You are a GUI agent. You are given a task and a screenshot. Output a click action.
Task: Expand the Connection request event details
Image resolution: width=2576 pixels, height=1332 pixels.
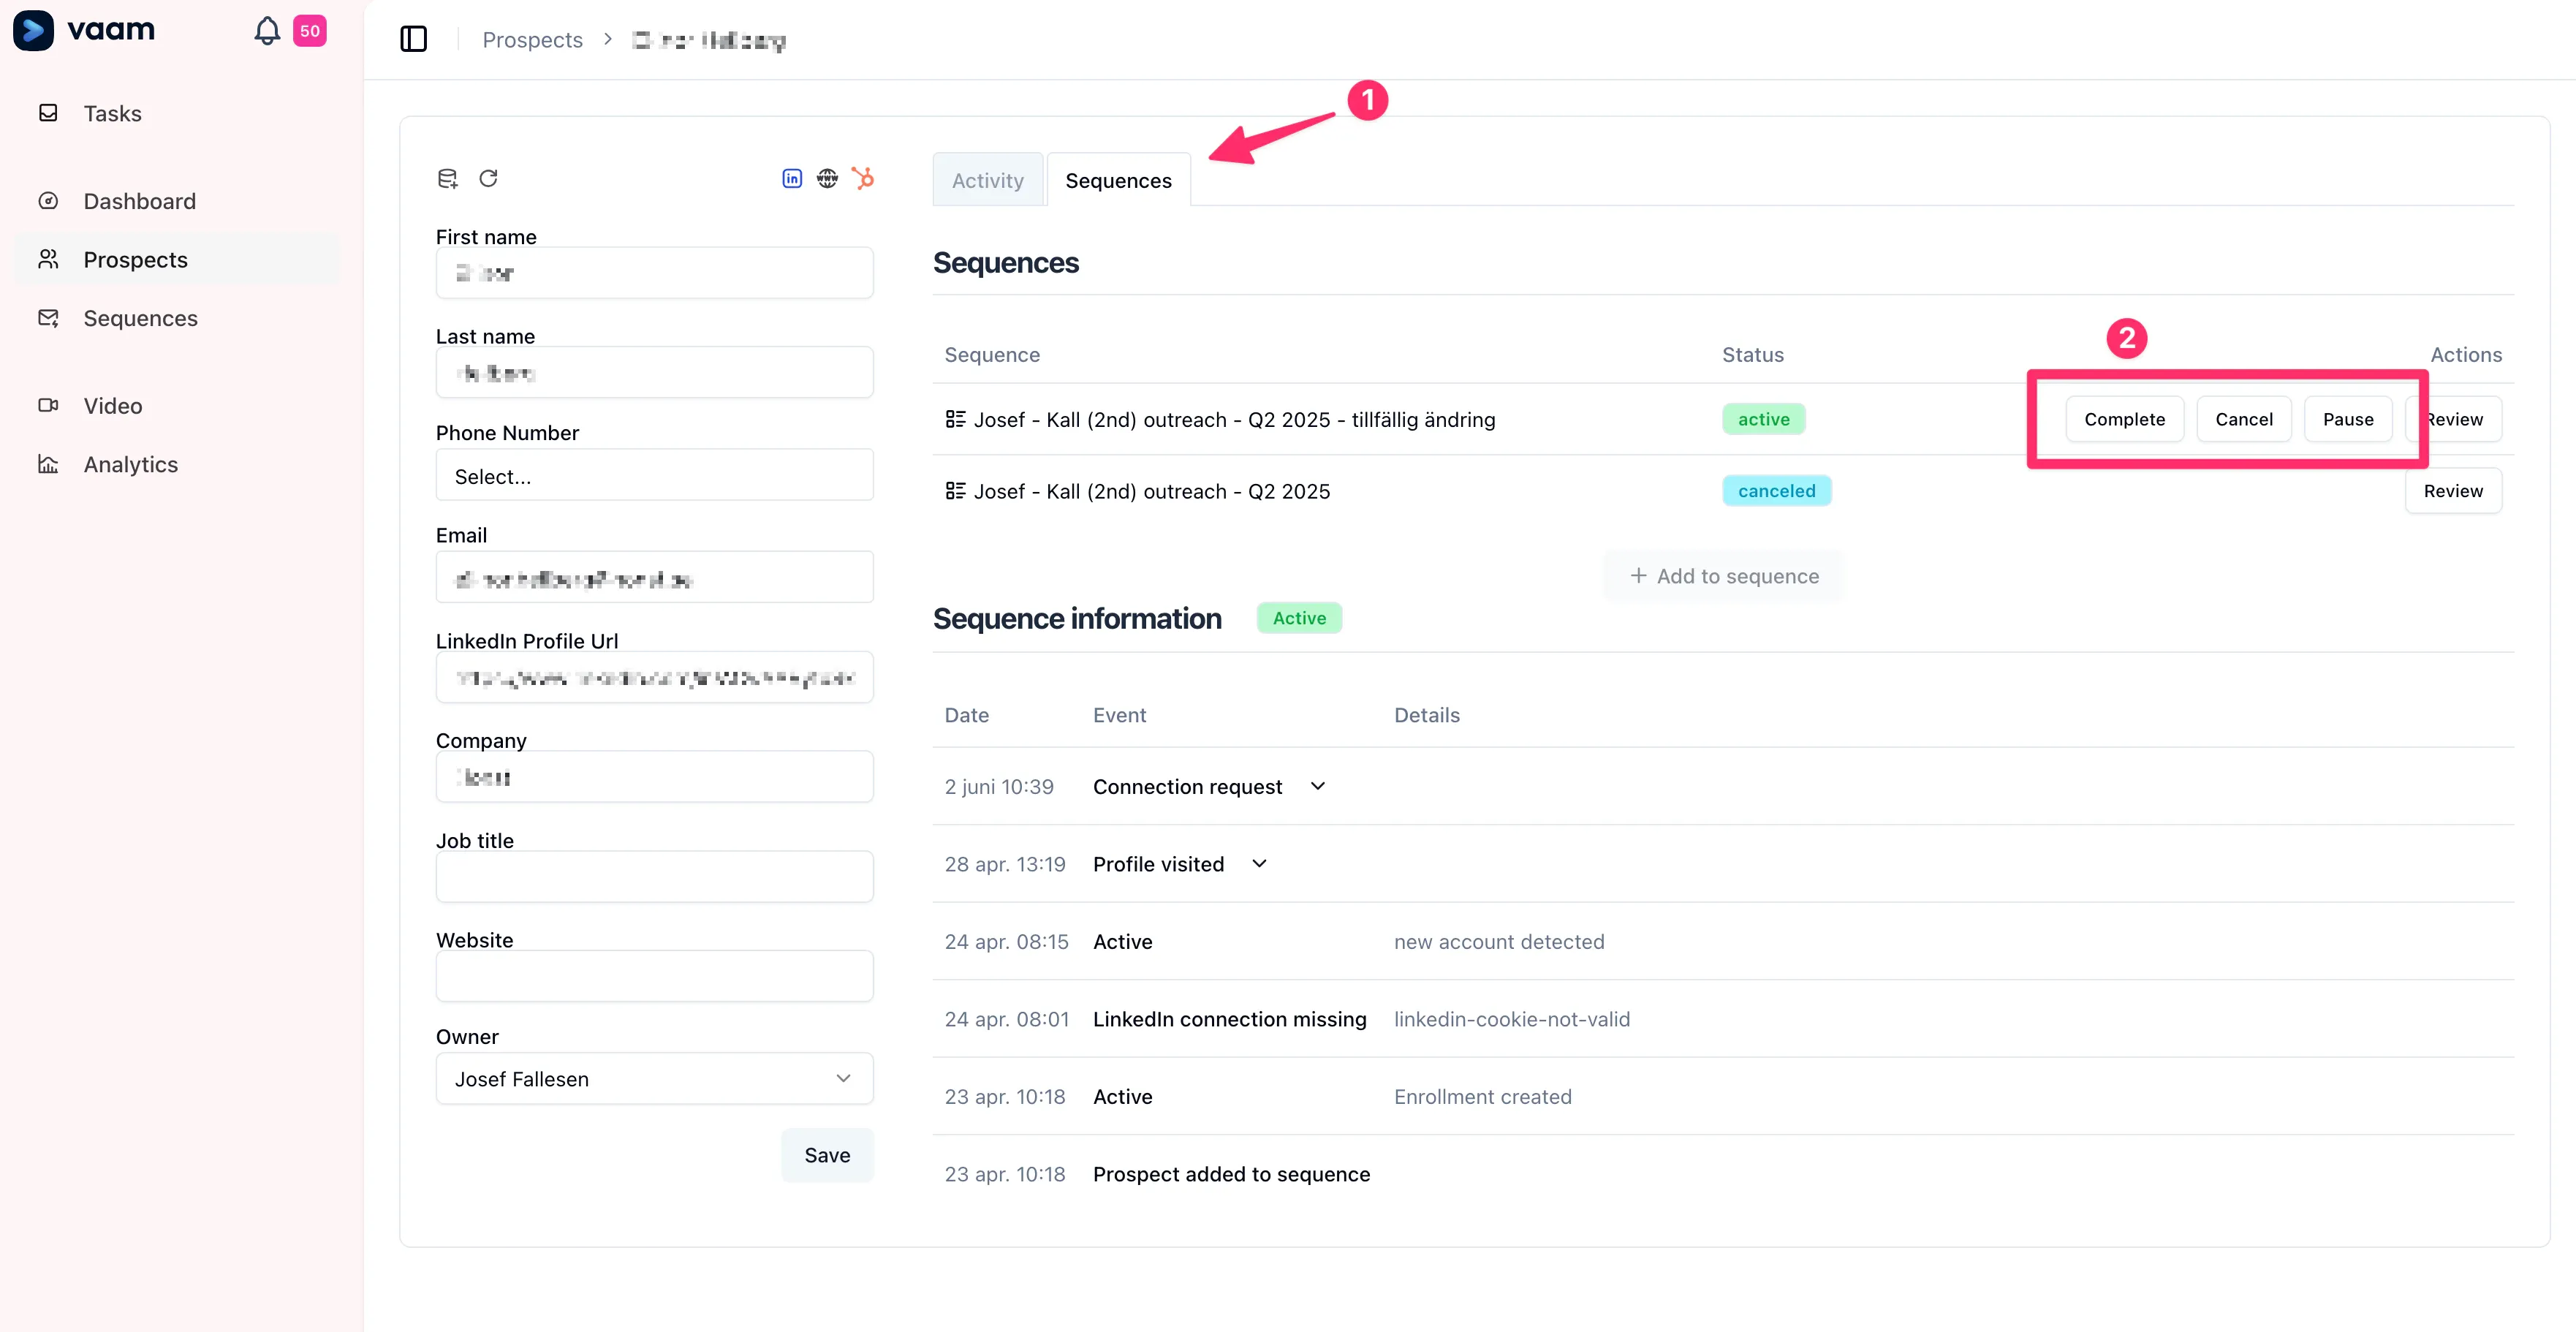(x=1317, y=786)
